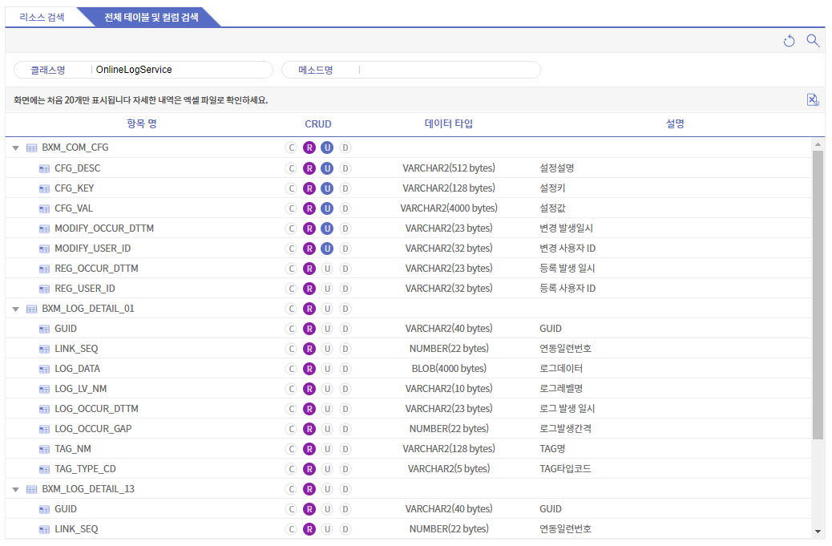Click the magnifier search icon
This screenshot has height=546, width=832.
(813, 40)
